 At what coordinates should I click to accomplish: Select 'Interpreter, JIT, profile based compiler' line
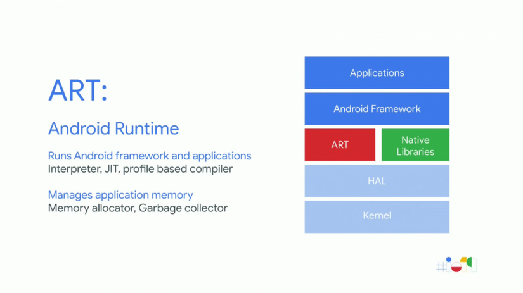pyautogui.click(x=141, y=169)
